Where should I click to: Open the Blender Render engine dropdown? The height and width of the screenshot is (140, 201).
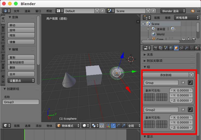[173, 11]
